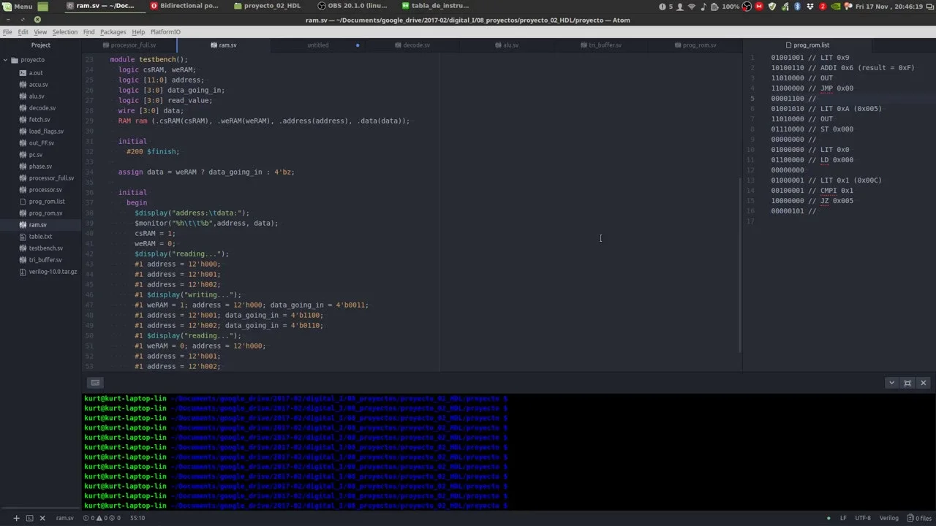
Task: Click the terminal icon in status bar
Action: [x=29, y=518]
